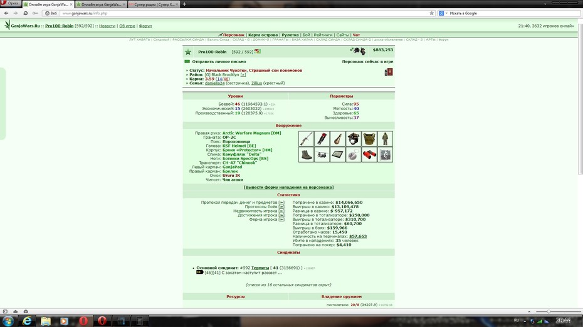Click 'Вывести форму нападения на персонажа'
Viewport: 583px width, 327px height.
288,187
